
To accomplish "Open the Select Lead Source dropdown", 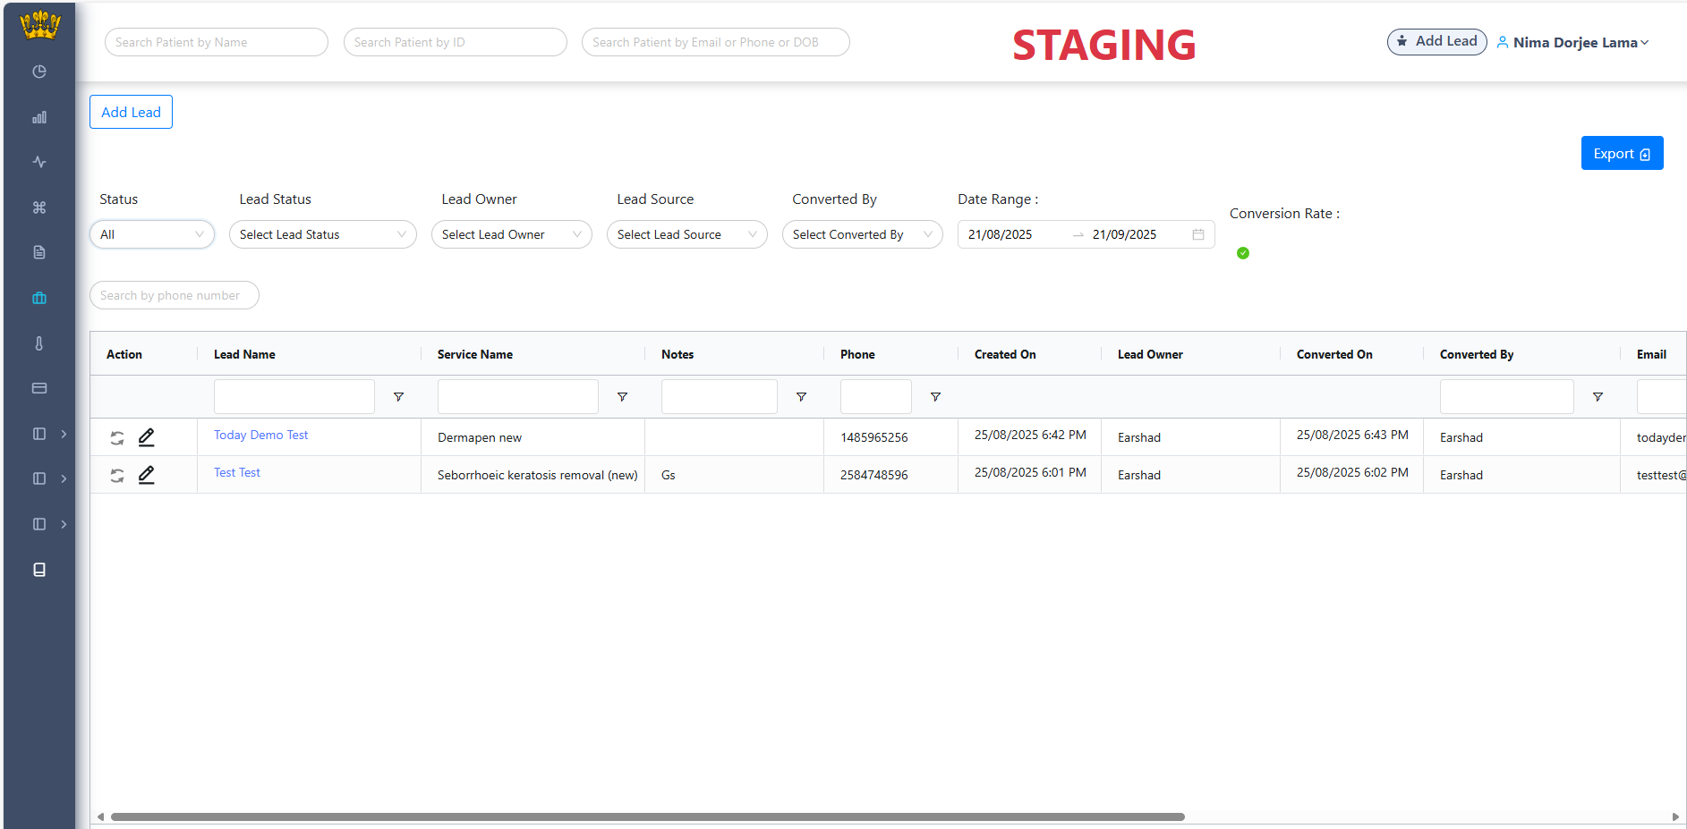I will (x=686, y=234).
